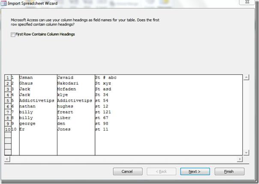Click the Finish button
259x184 pixels.
point(229,172)
